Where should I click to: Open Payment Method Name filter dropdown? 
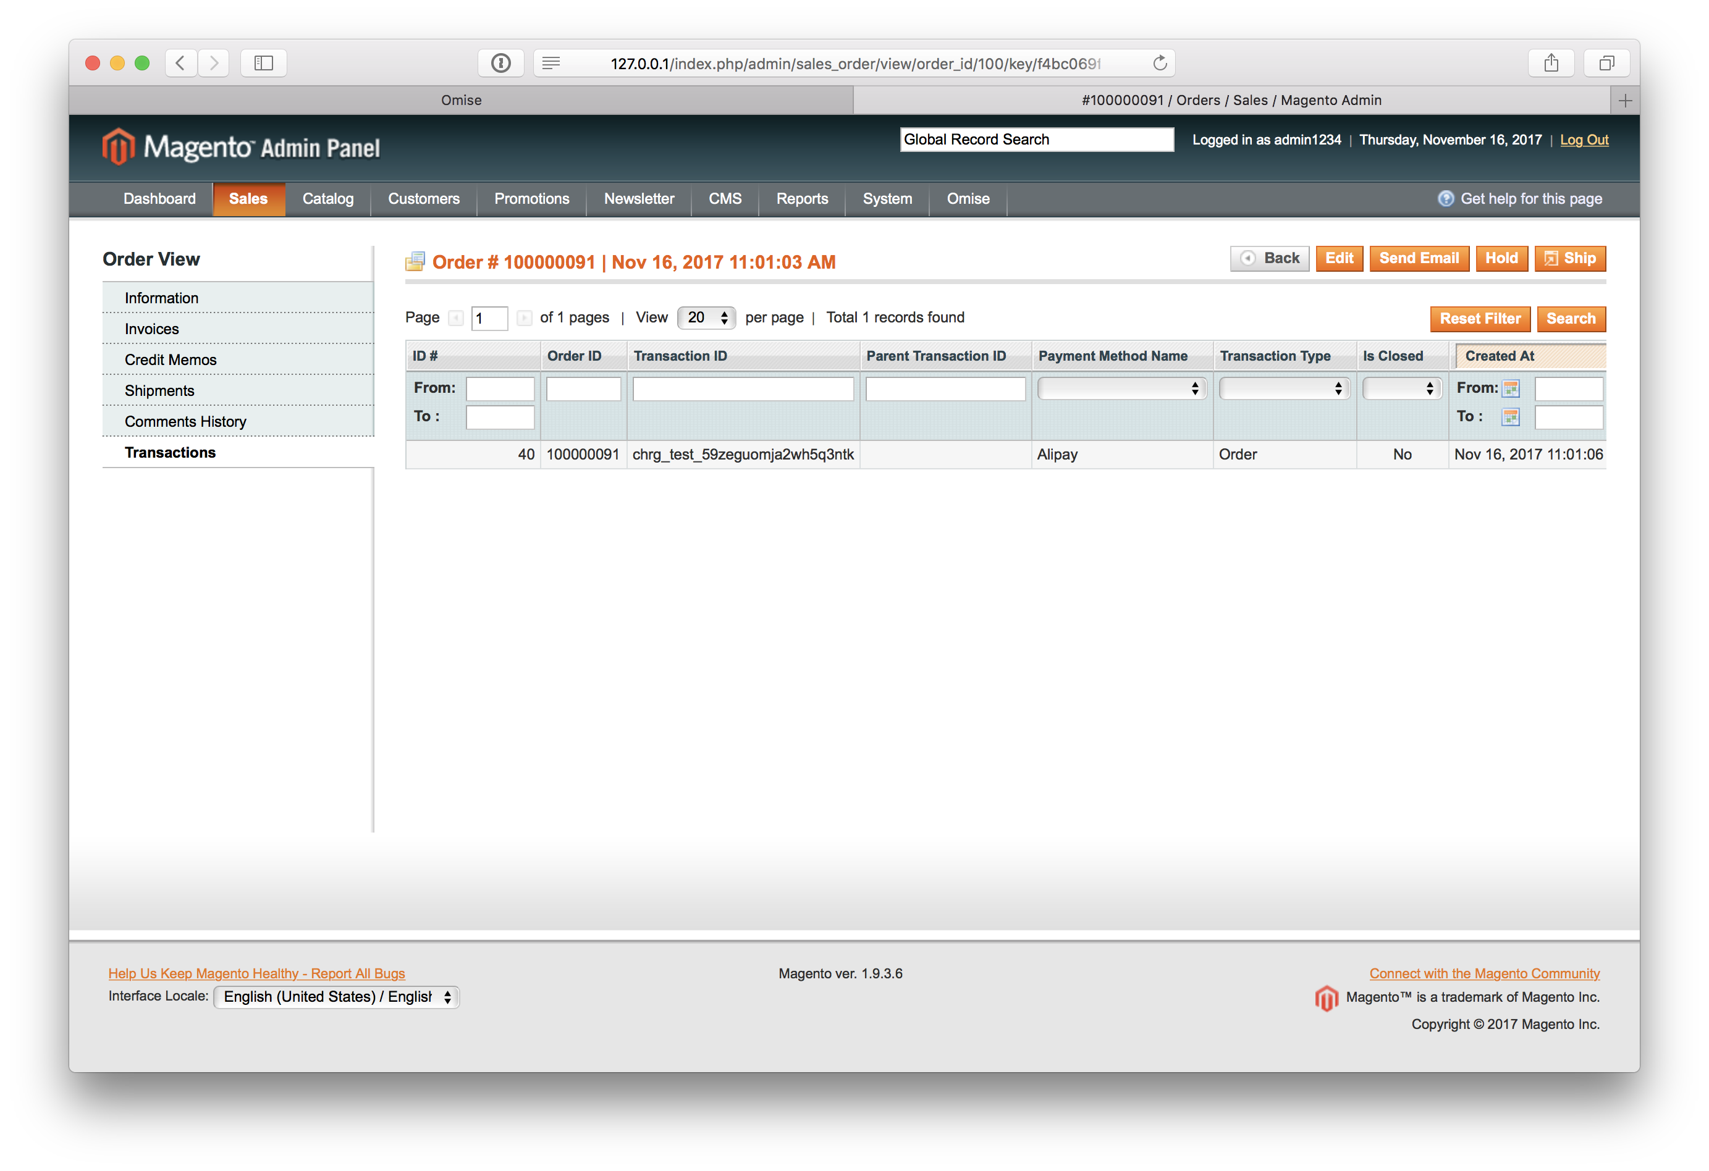pos(1121,388)
